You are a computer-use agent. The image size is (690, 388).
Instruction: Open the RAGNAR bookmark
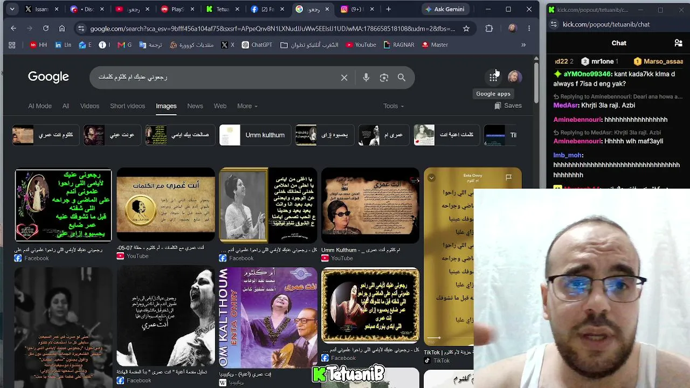click(x=398, y=45)
